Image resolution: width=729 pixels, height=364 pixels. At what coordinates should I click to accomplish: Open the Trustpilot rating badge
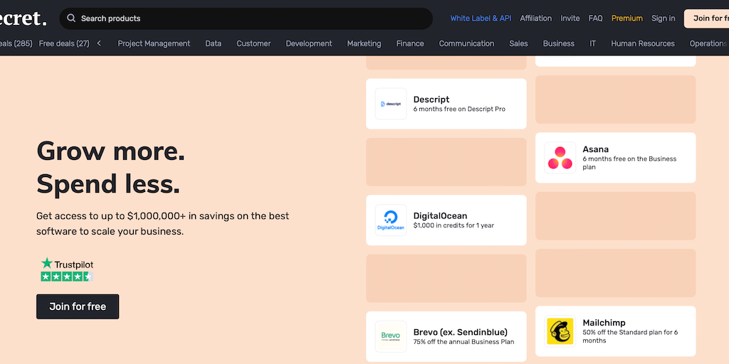coord(67,269)
